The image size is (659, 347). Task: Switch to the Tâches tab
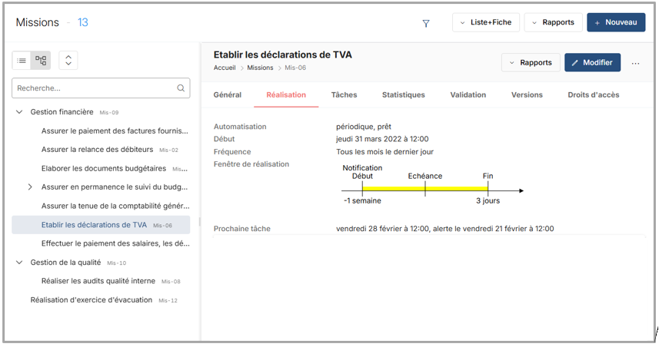(344, 95)
